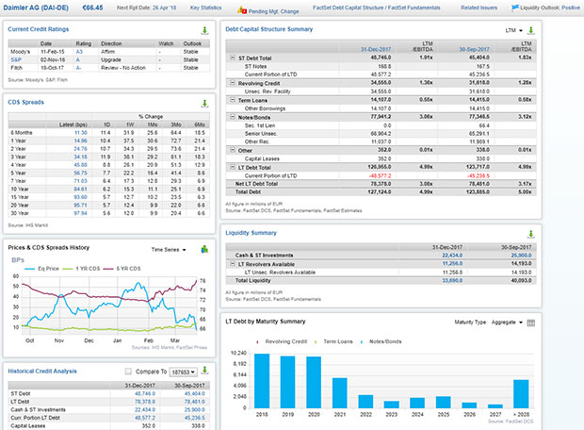Image resolution: width=584 pixels, height=430 pixels.
Task: Click the Curr. Portion LT Debt value 48,577.2 in Historical Credit Analysis
Action: tap(145, 418)
